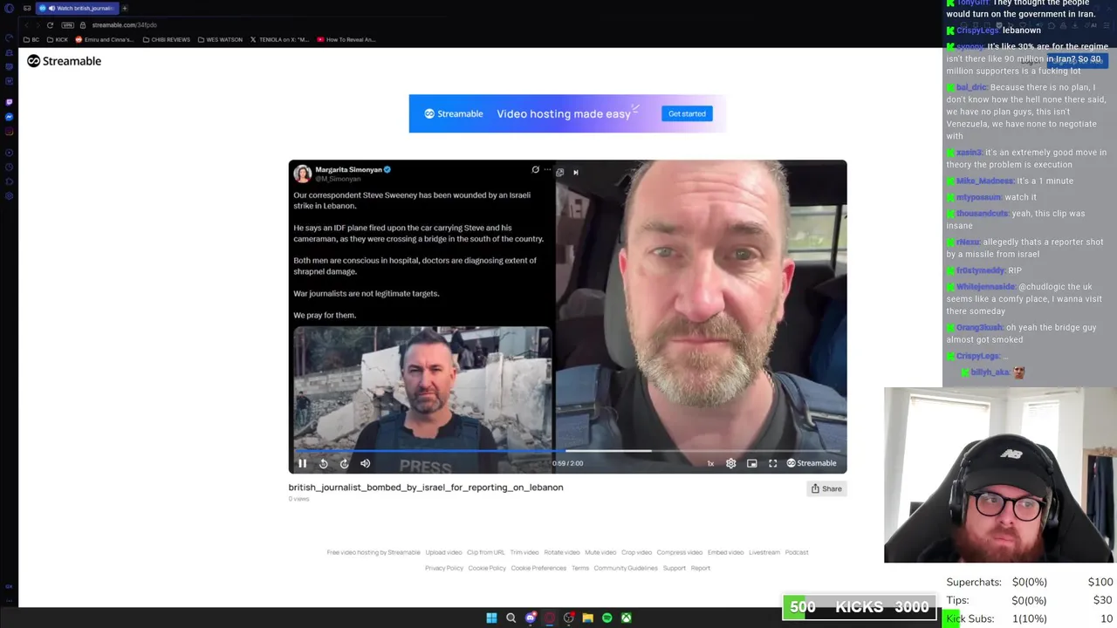The width and height of the screenshot is (1117, 628).
Task: Enable picture-in-picture mode in player
Action: (751, 463)
